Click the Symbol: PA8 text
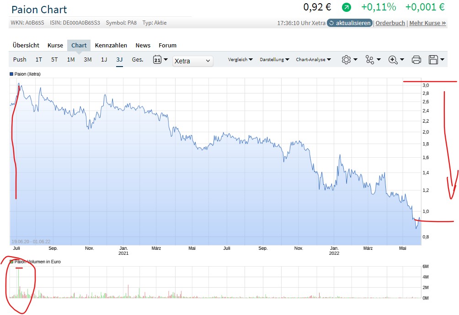 (x=121, y=23)
